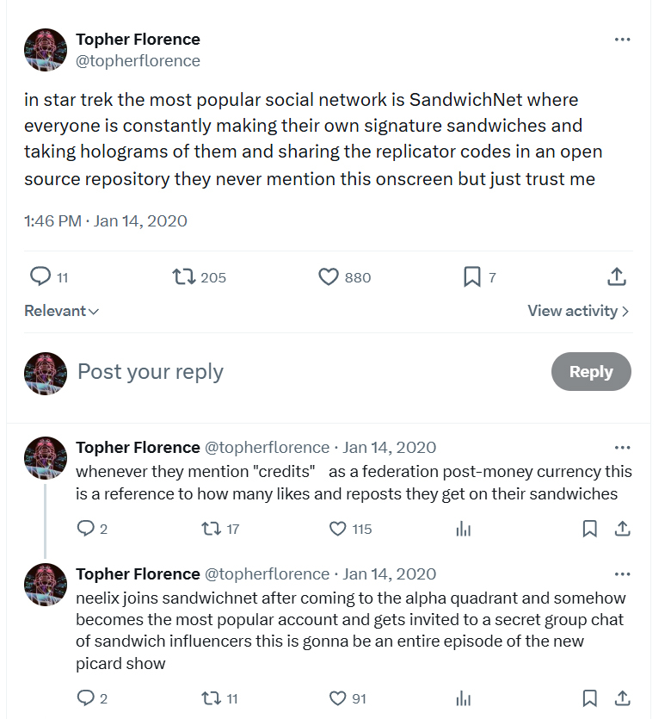Screen dimensions: 671x719
Task: Bookmark the neelix reply post
Action: (x=589, y=697)
